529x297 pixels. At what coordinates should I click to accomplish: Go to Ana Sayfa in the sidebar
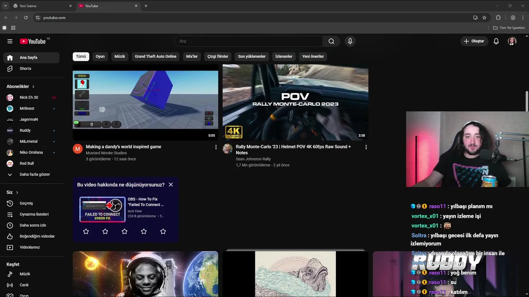click(x=31, y=58)
